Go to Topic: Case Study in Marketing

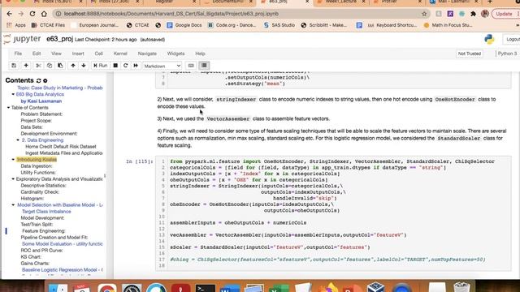[59, 88]
